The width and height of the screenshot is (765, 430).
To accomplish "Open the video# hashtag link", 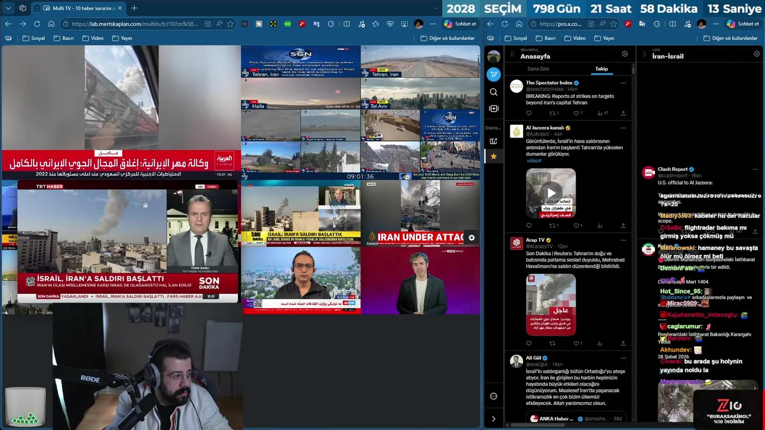I will pos(534,161).
